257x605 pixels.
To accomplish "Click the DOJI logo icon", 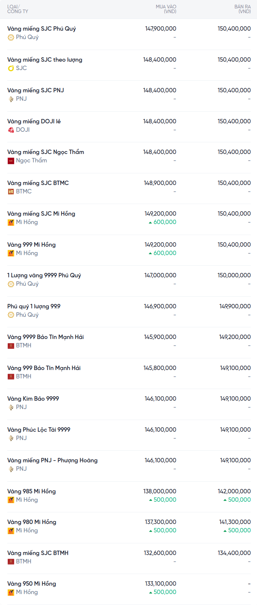I will pyautogui.click(x=11, y=130).
